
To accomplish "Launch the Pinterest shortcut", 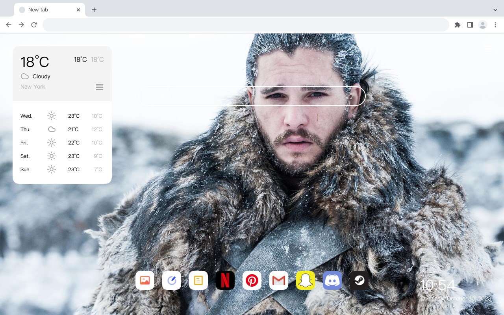I will coord(252,280).
